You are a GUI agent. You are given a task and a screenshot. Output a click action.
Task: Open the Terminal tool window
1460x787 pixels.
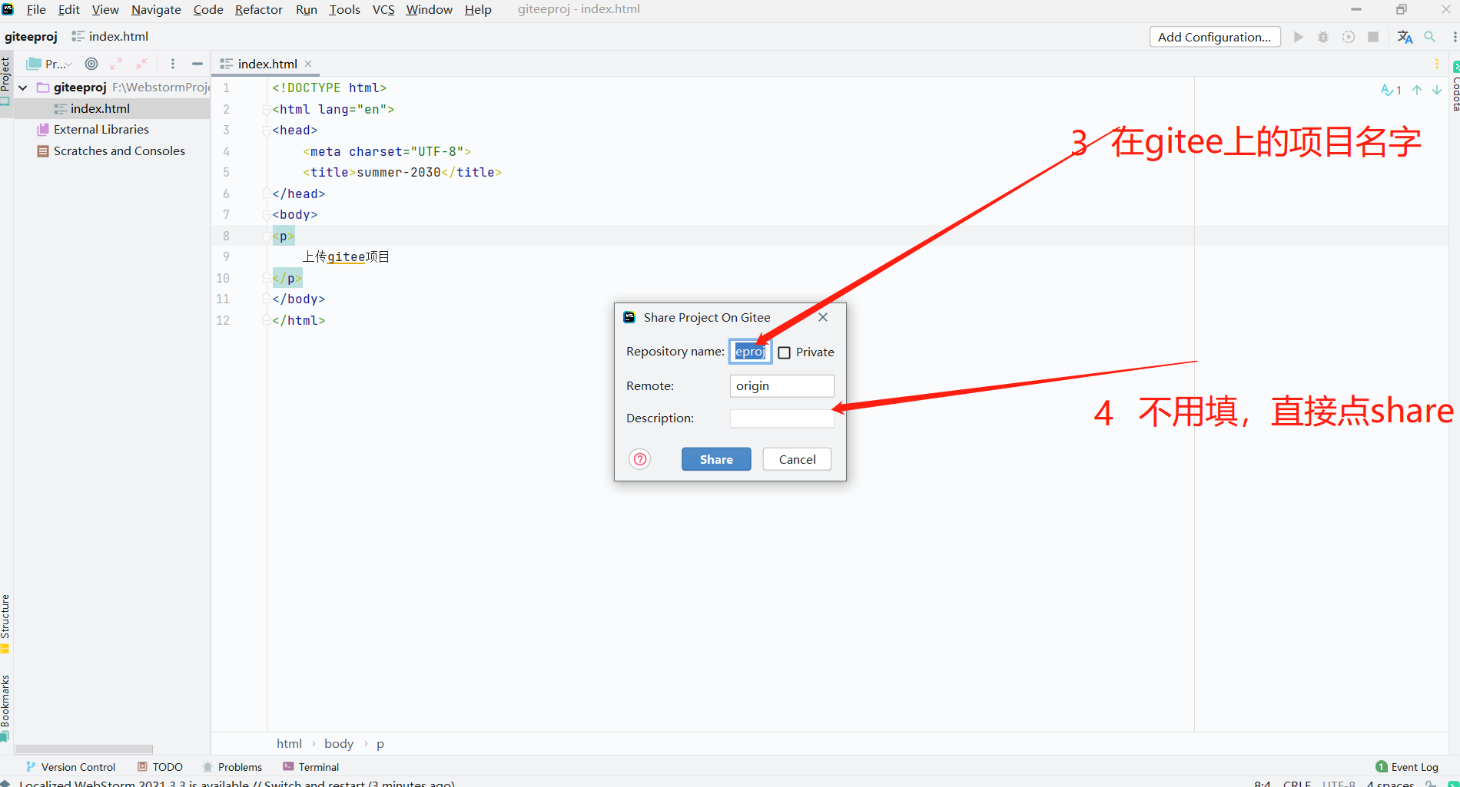[x=310, y=767]
